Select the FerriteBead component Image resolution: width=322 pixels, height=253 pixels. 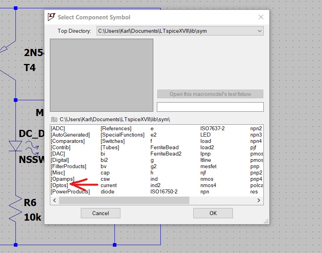164,148
